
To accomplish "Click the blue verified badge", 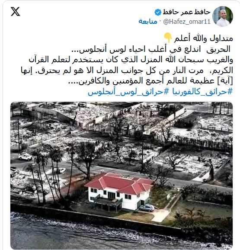I will (x=158, y=12).
